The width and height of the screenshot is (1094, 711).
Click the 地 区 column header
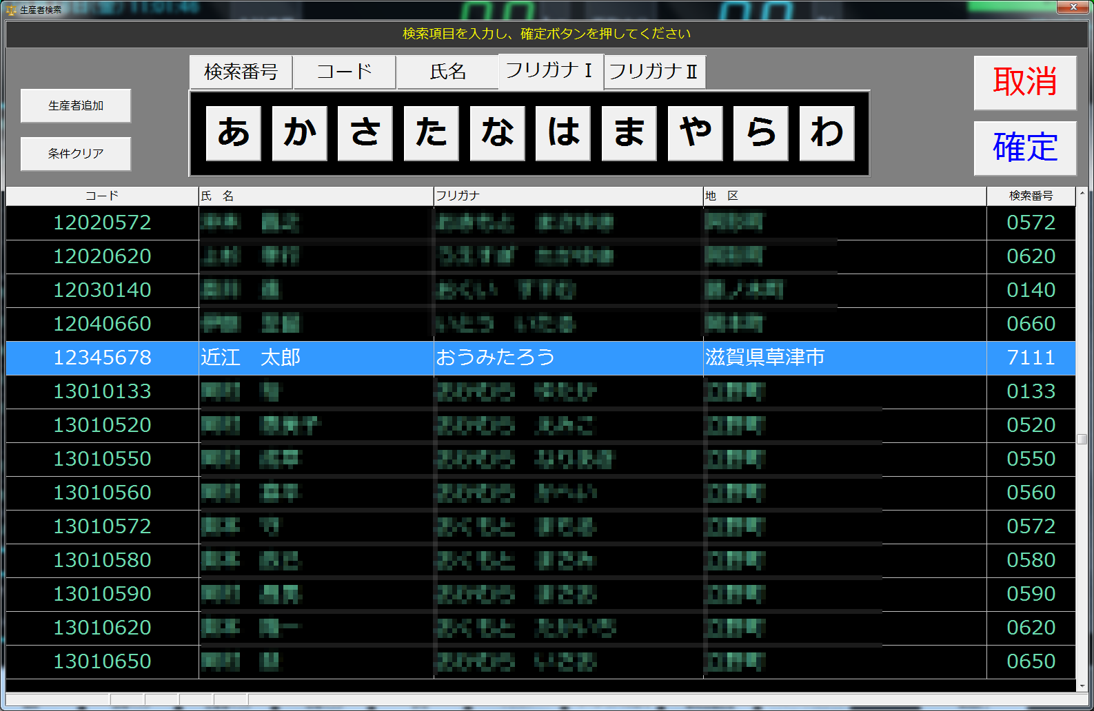(x=845, y=196)
